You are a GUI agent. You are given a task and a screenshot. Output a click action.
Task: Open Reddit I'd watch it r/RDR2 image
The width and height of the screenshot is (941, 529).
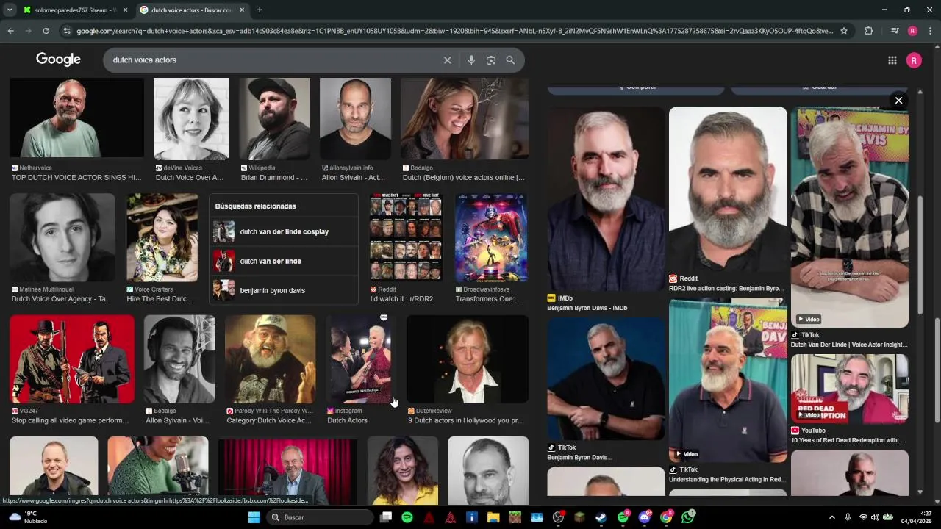tap(405, 237)
